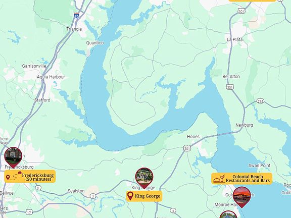The width and height of the screenshot is (291, 218).
Task: Click the partially visible pin at bottom
Action: click(x=228, y=214)
